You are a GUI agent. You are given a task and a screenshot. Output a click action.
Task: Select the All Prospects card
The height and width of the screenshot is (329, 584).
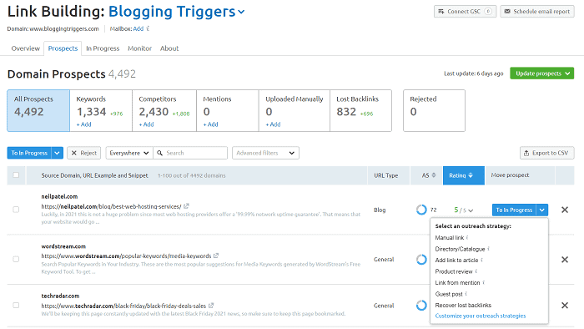coord(38,110)
